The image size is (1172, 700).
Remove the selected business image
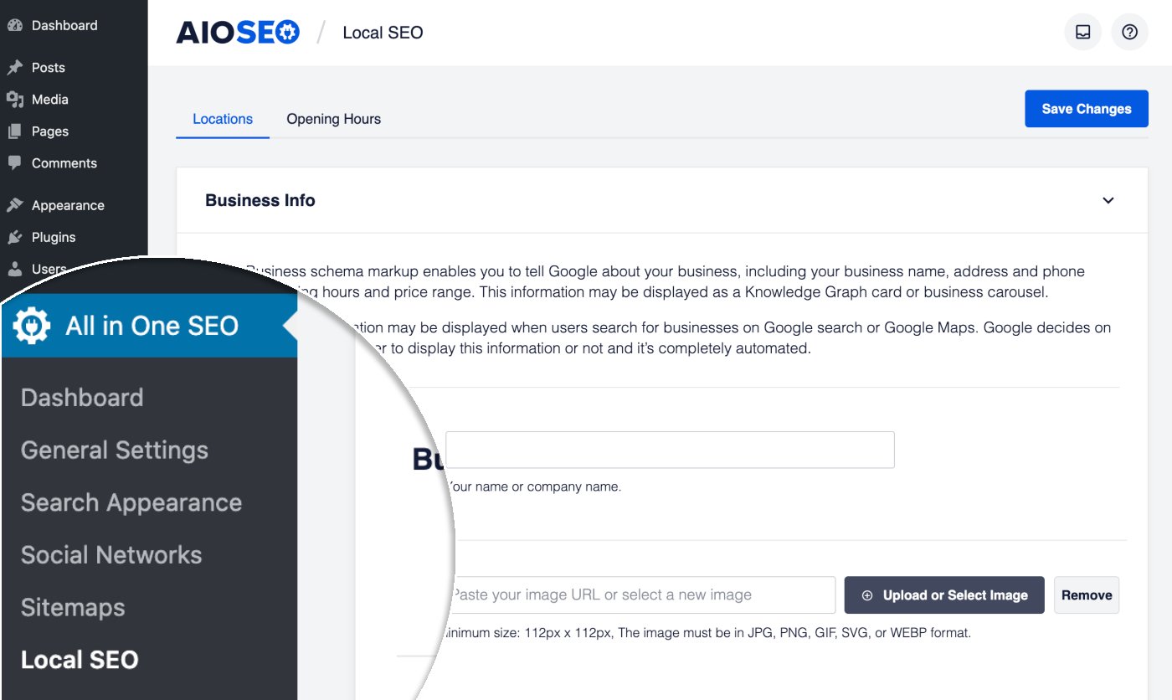1086,595
